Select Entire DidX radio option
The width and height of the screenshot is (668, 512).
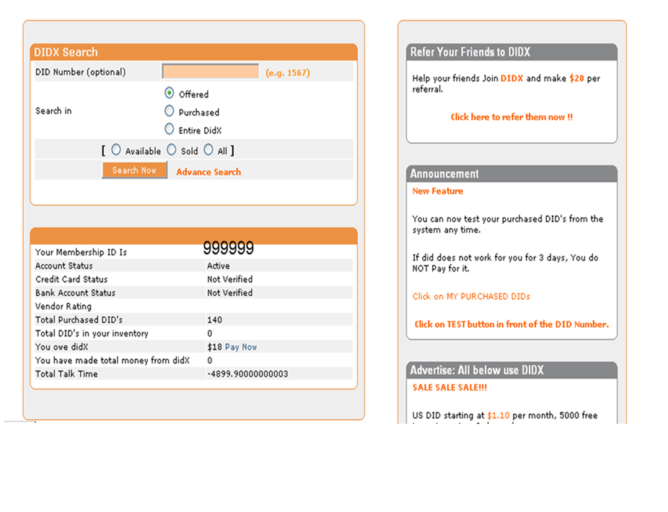pos(170,129)
